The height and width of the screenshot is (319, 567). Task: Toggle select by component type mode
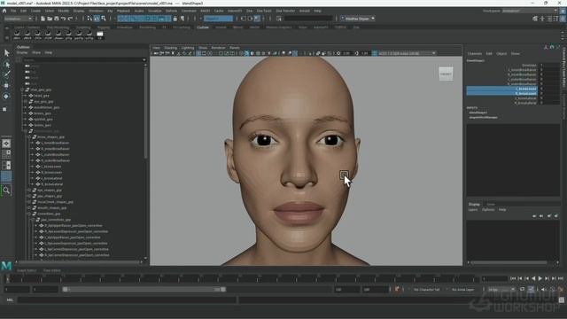click(104, 19)
